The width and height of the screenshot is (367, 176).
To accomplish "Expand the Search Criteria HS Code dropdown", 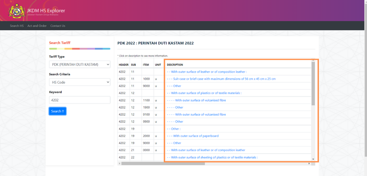I will pyautogui.click(x=79, y=82).
